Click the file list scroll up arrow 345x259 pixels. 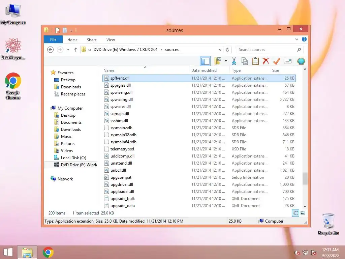coord(305,69)
